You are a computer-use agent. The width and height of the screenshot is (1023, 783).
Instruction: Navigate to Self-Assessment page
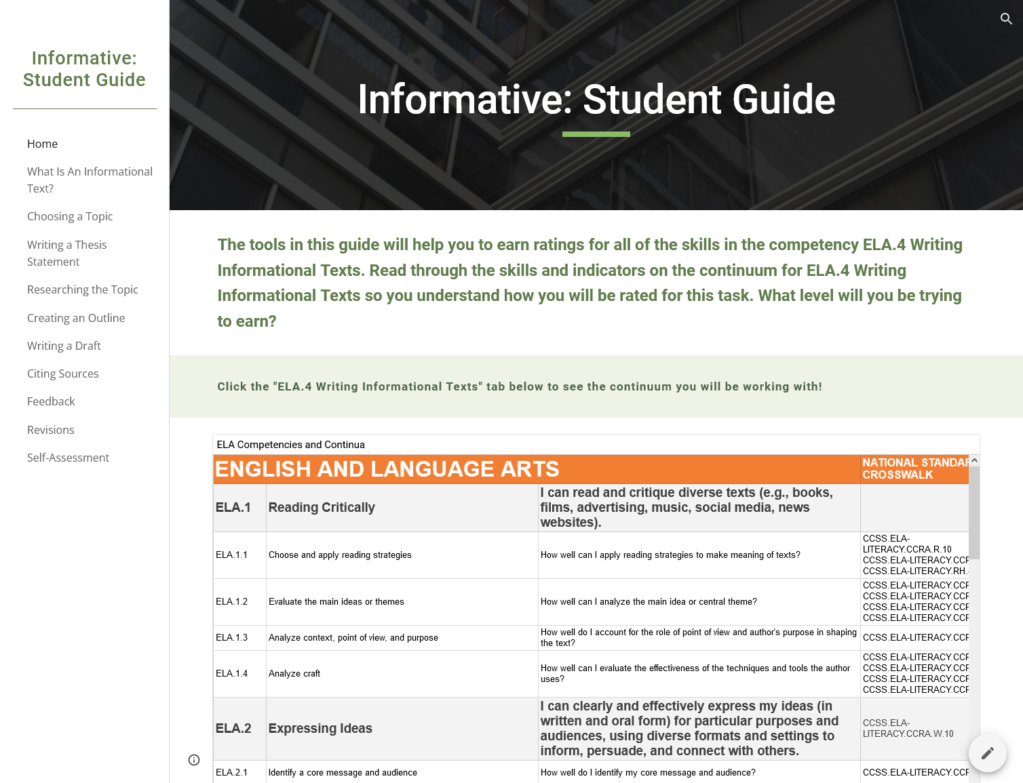click(x=68, y=458)
